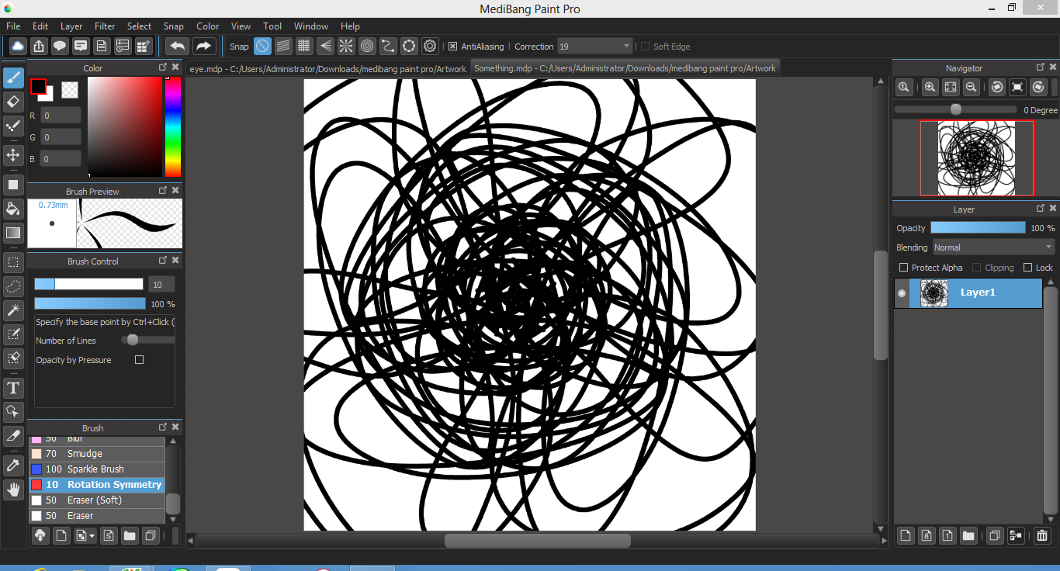Enable parallel lines snap
1060x571 pixels.
pyautogui.click(x=284, y=47)
